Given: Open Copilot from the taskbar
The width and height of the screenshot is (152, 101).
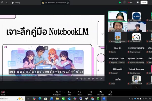Looking at the screenshot, I should click(x=34, y=99).
